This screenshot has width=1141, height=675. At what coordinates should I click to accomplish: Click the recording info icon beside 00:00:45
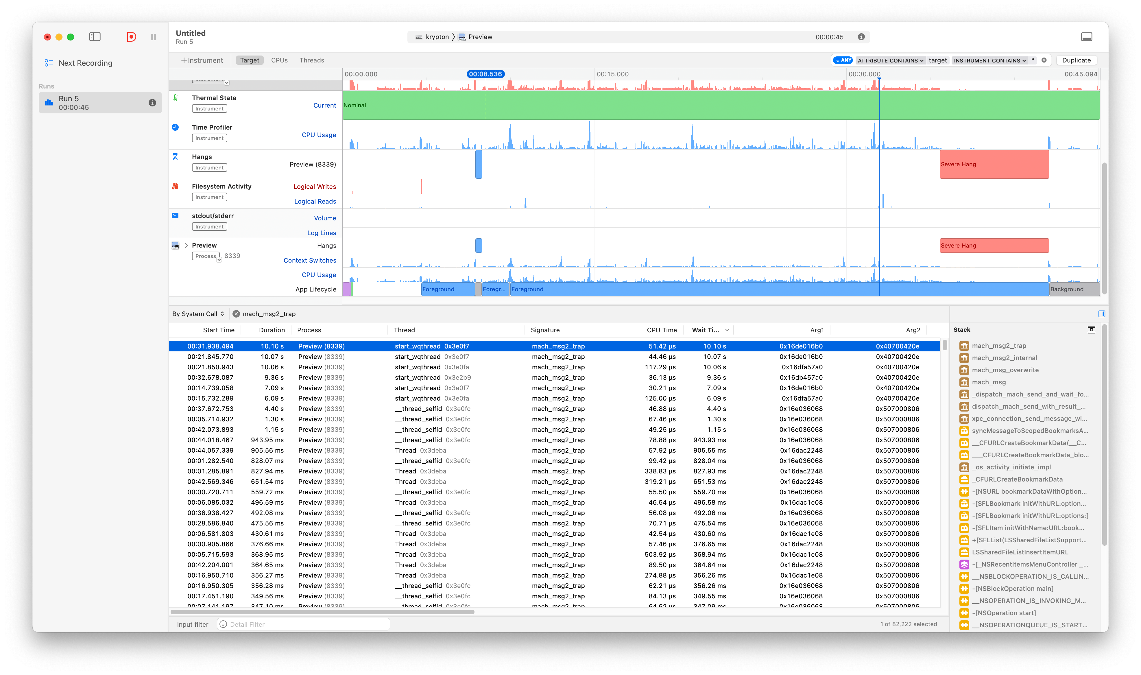point(861,37)
